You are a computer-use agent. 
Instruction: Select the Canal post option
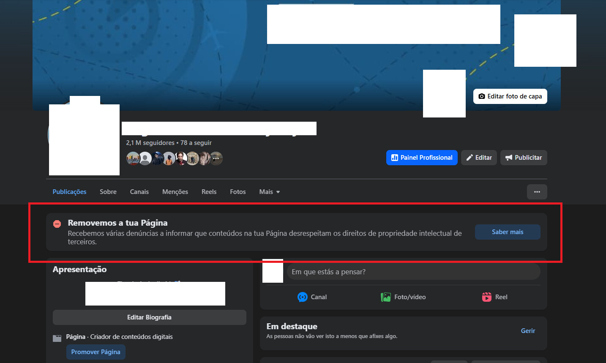pos(312,297)
